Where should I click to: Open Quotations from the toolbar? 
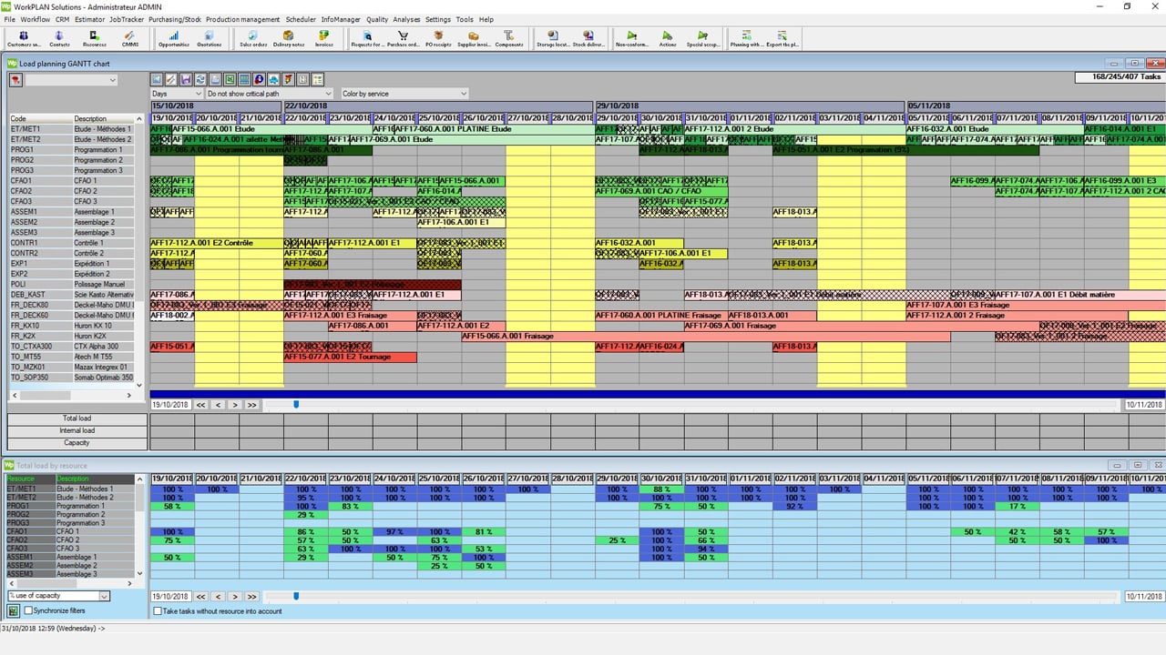click(x=210, y=37)
